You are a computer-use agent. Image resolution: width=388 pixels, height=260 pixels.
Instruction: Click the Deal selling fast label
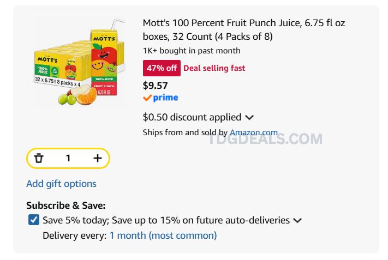[x=214, y=68]
